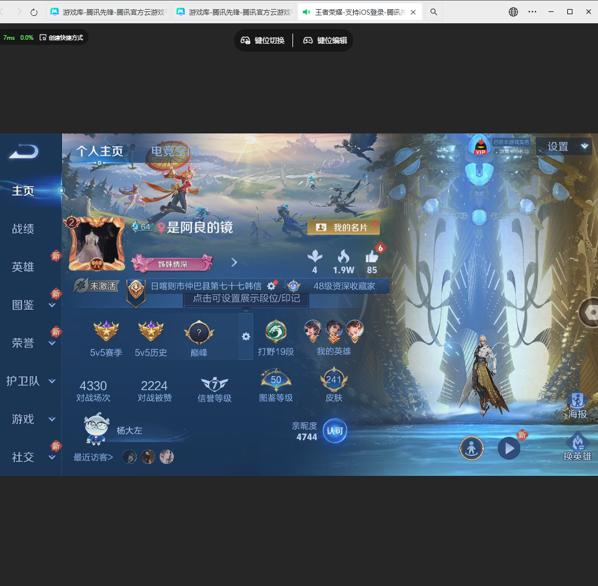Screen dimensions: 598x586
Task: Click the 未激活 inactive status badge
Action: [x=95, y=286]
